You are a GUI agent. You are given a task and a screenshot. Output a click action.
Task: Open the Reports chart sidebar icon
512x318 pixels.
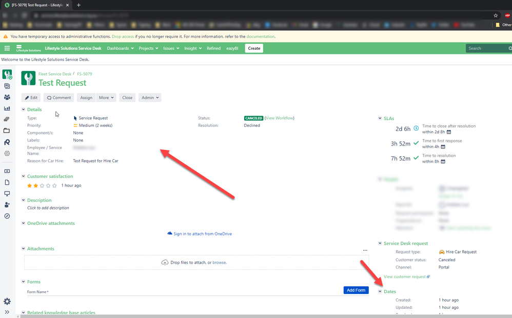tap(7, 108)
